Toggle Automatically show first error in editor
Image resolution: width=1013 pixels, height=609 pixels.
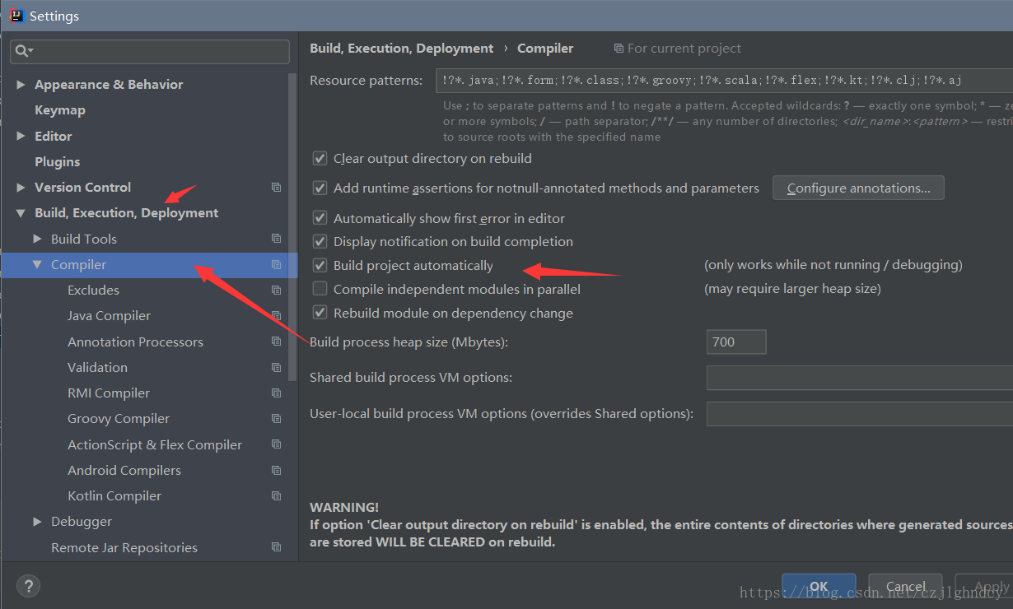[320, 218]
